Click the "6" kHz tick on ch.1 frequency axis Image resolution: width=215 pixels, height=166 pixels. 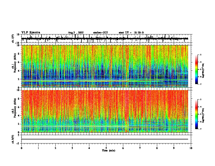pos(19,62)
